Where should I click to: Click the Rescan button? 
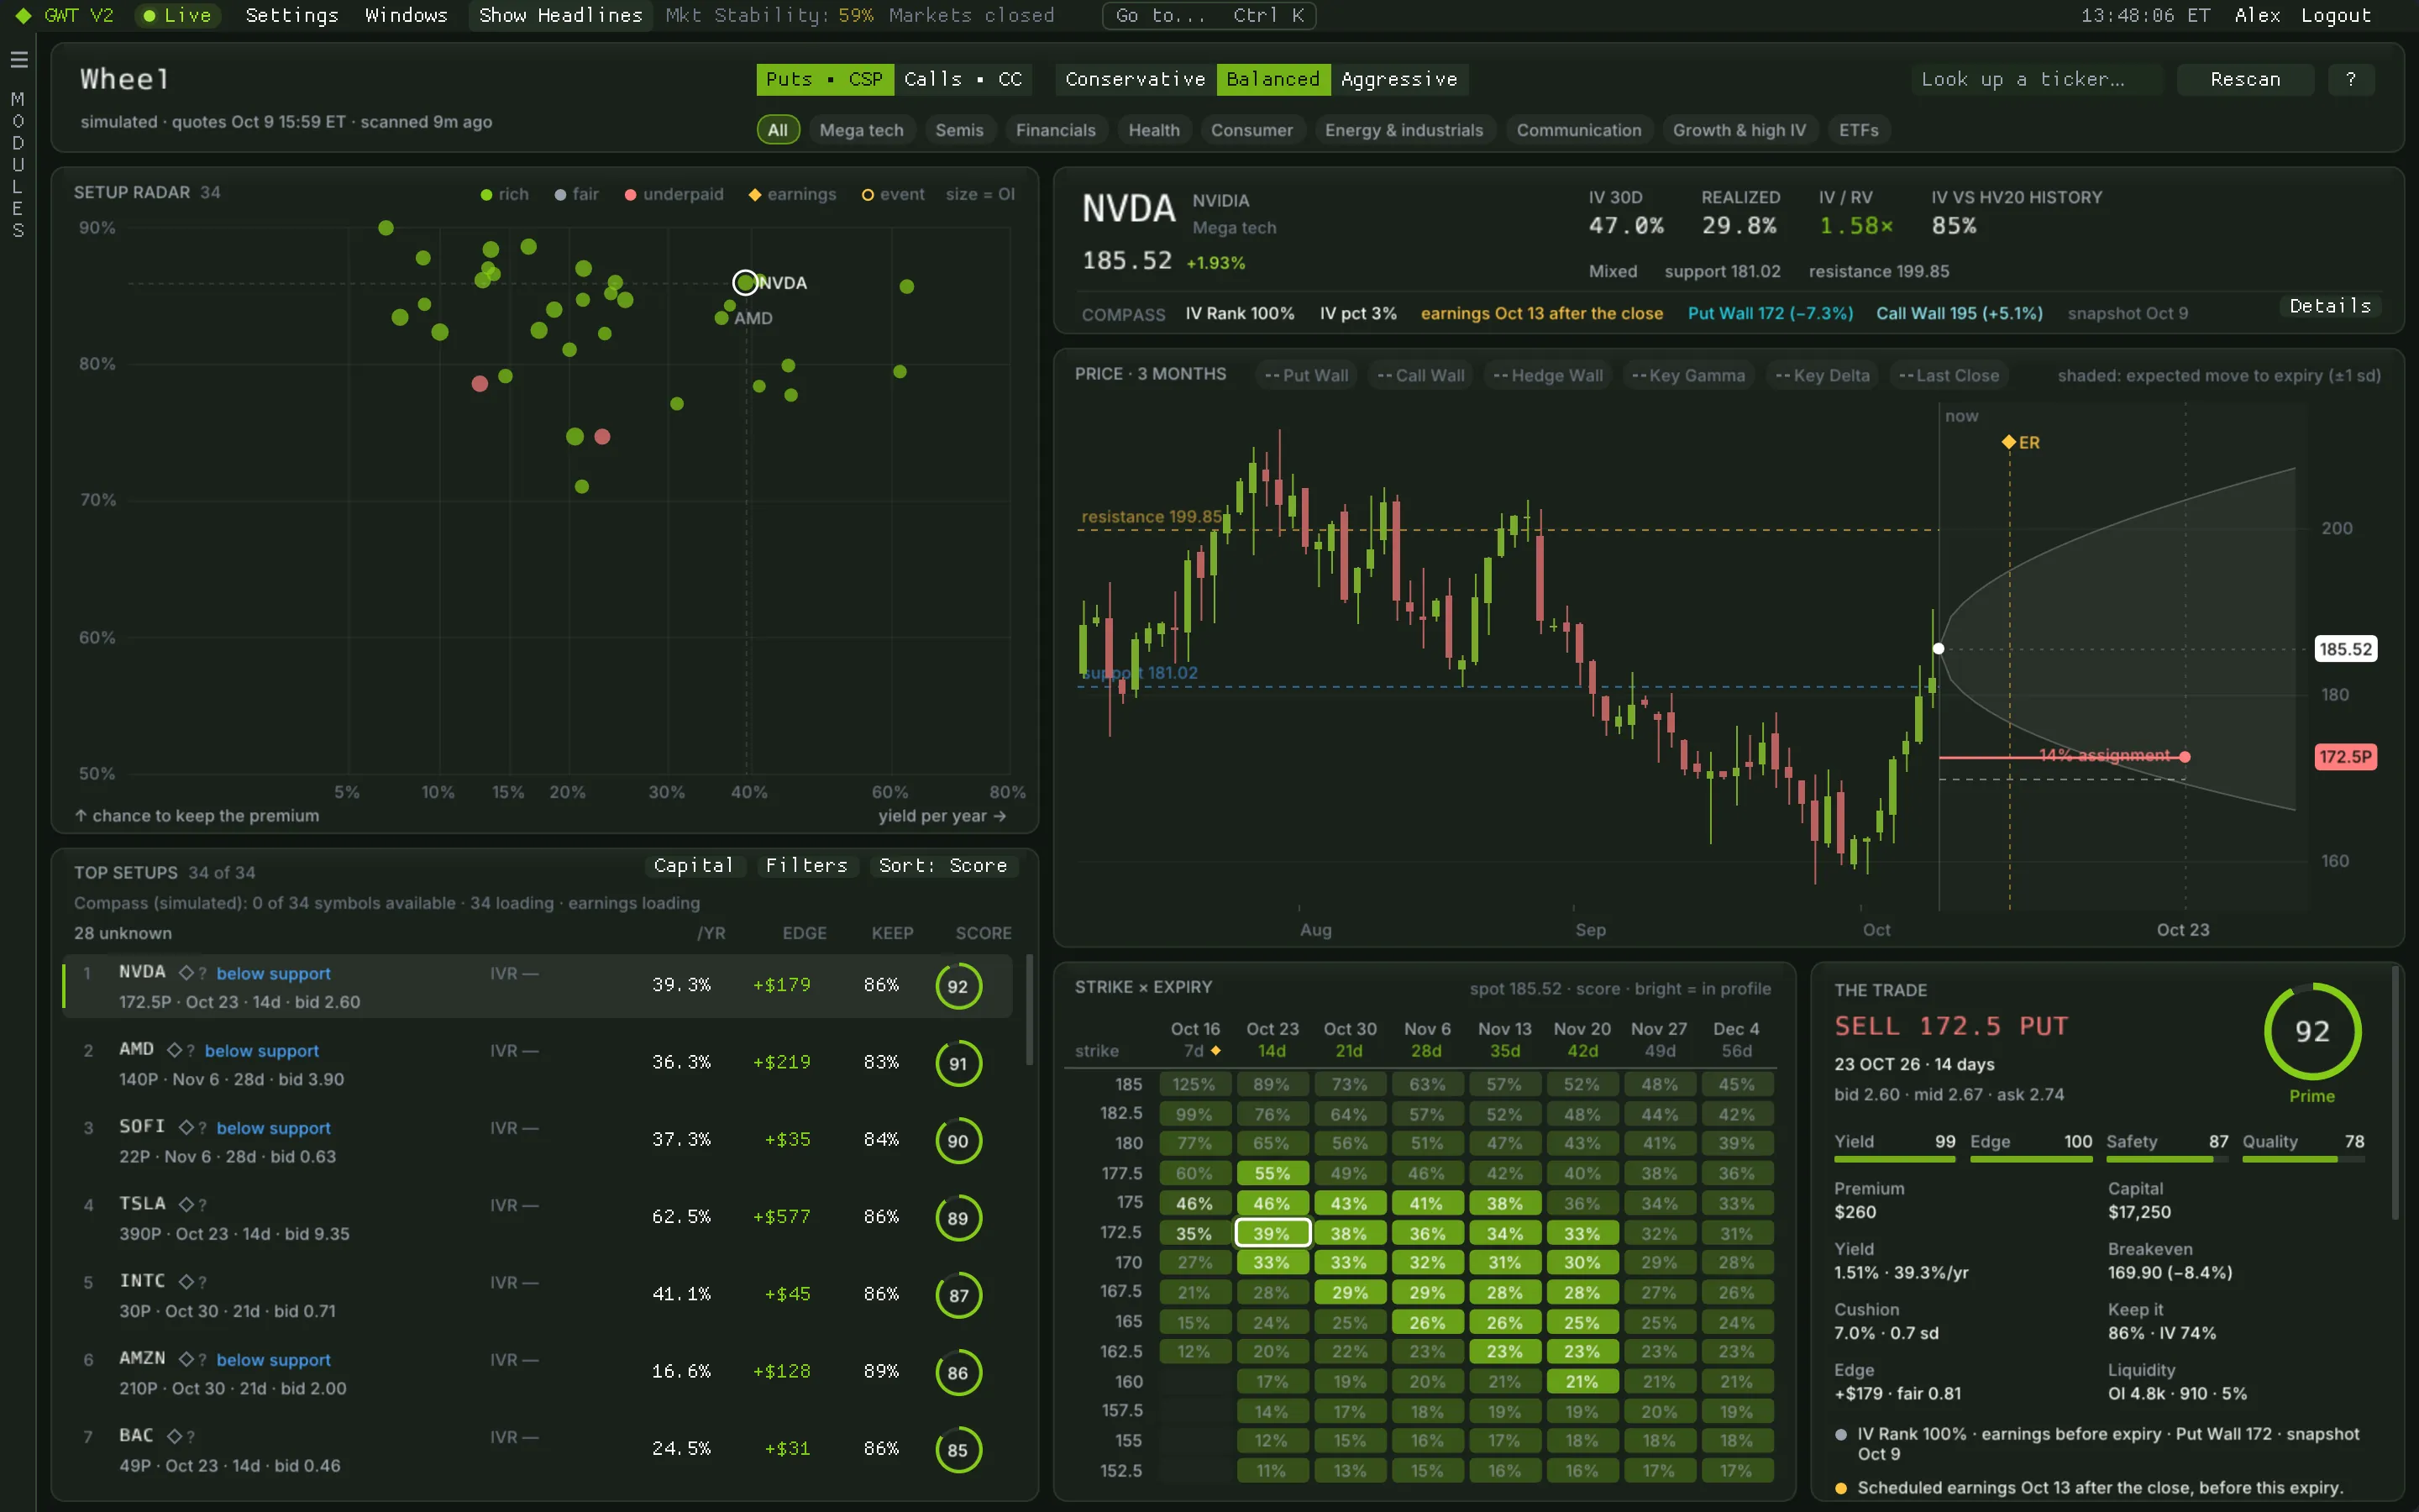click(2245, 79)
